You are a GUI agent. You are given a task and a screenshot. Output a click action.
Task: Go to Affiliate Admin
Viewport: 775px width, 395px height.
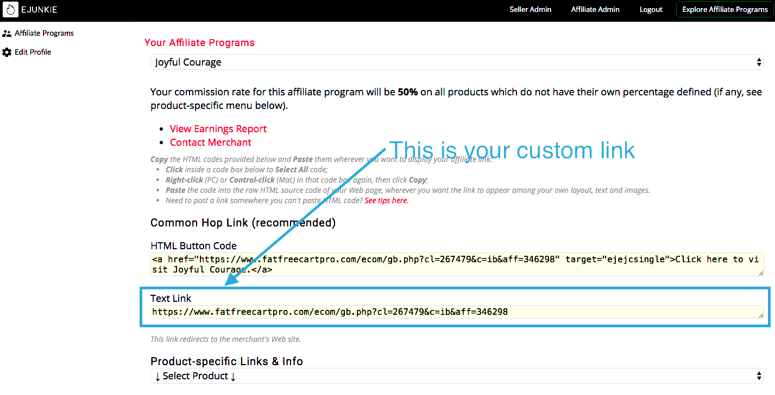(595, 9)
